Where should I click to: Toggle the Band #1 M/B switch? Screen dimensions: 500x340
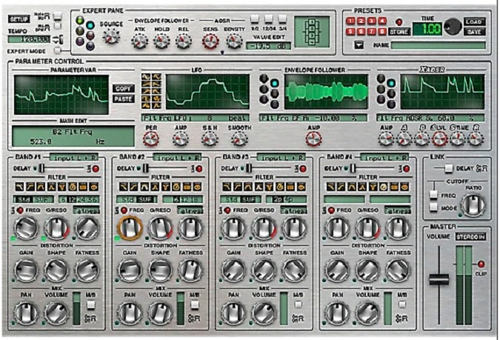click(91, 305)
